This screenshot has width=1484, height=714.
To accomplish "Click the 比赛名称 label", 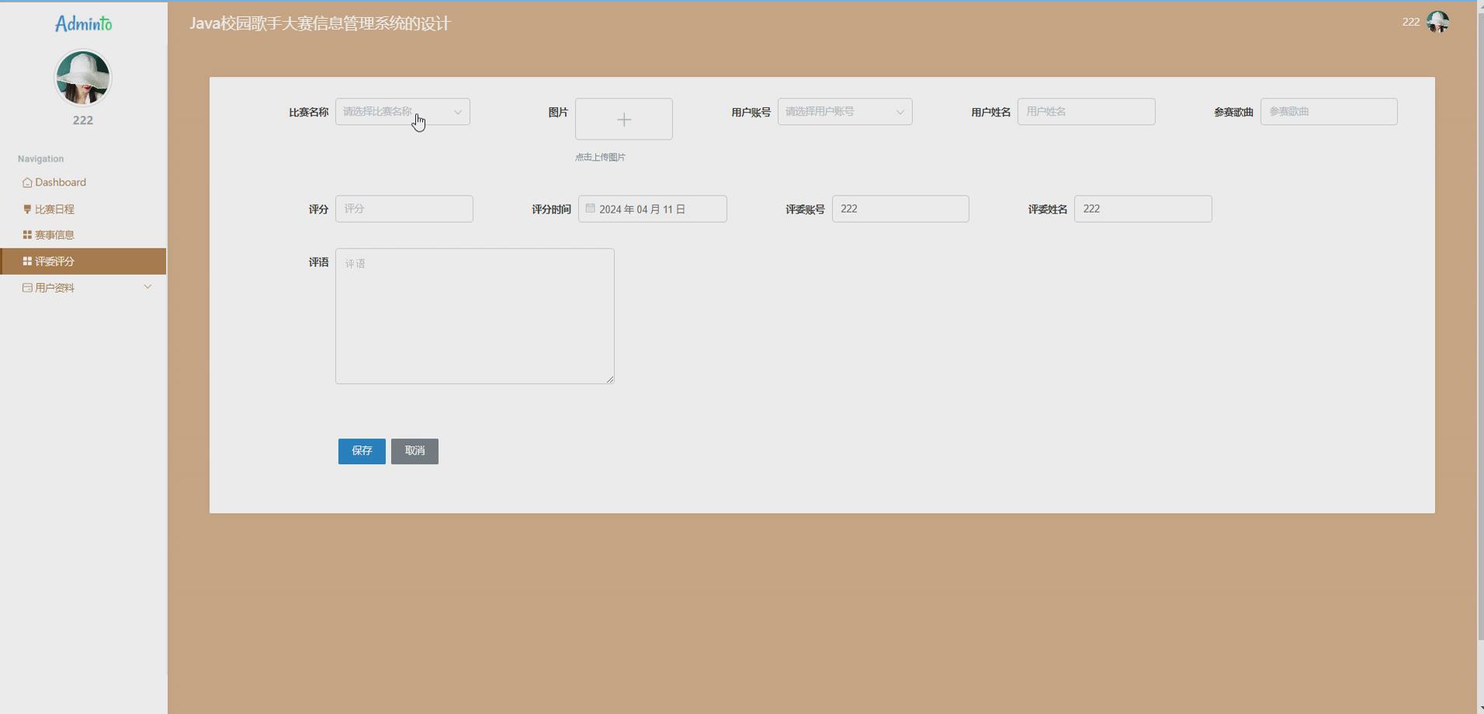I will pos(308,113).
